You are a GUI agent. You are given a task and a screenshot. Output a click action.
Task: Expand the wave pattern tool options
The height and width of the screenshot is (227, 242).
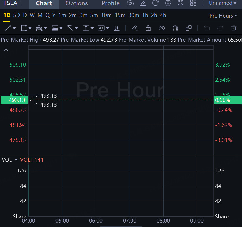45,28
